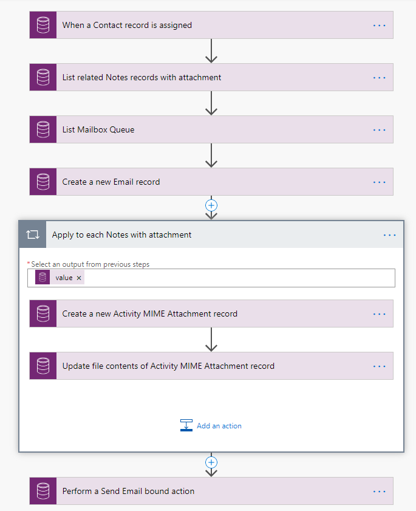Click the Apply to each loop icon
This screenshot has width=416, height=511.
tap(32, 235)
